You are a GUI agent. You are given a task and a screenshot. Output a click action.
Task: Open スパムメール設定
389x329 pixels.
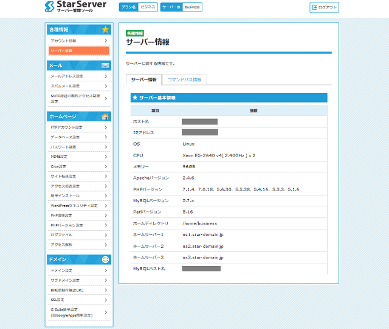(x=79, y=86)
